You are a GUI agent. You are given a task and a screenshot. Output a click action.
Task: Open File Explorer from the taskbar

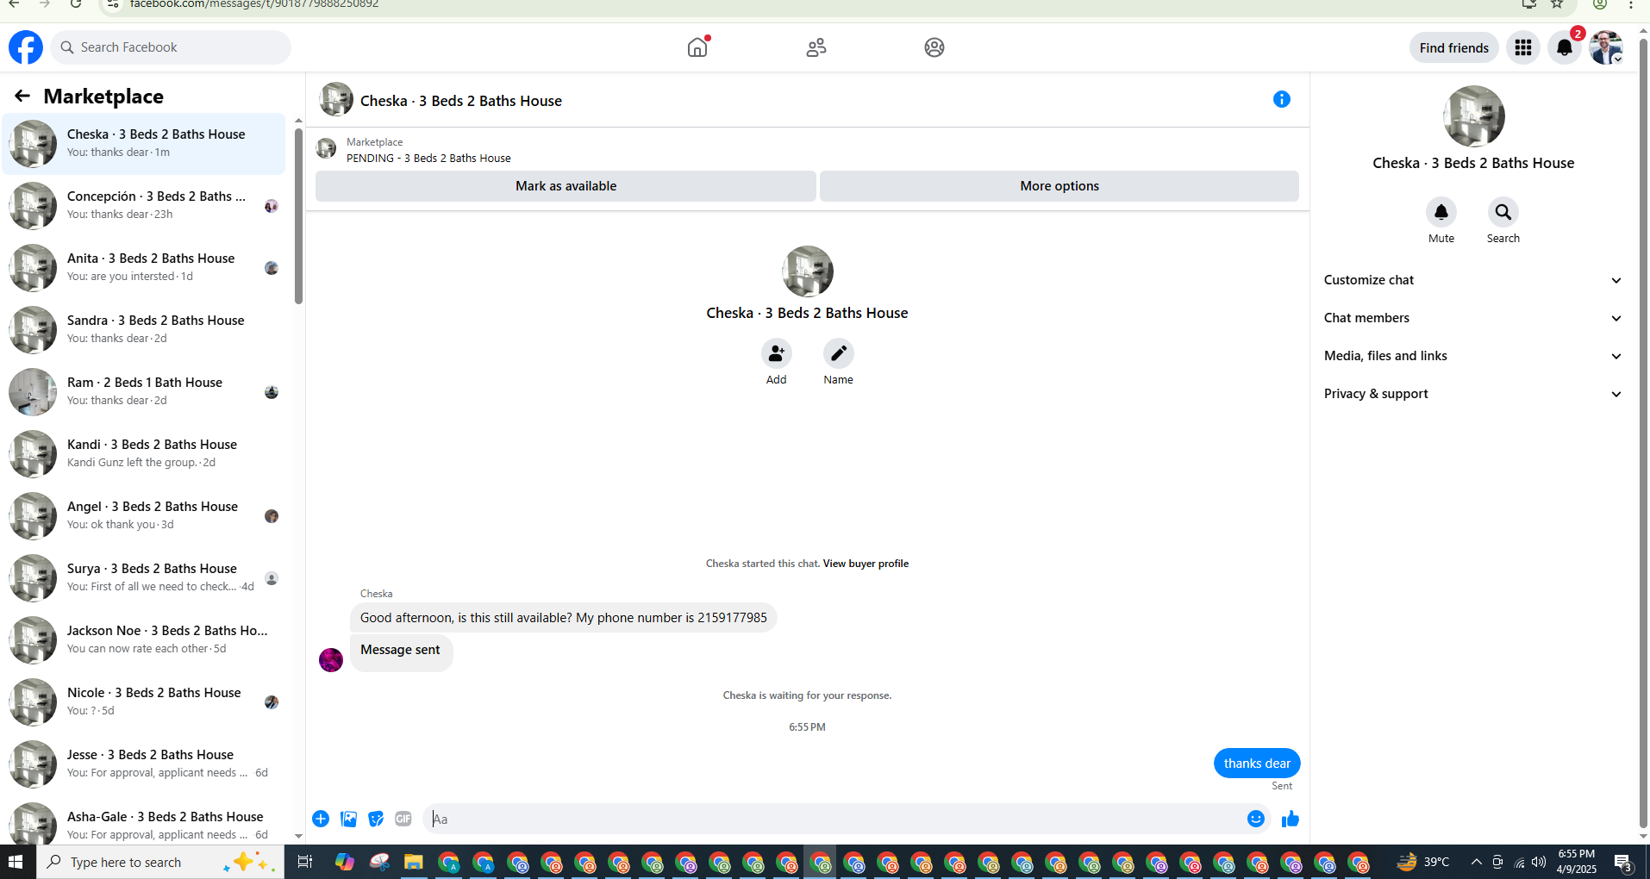(x=414, y=862)
